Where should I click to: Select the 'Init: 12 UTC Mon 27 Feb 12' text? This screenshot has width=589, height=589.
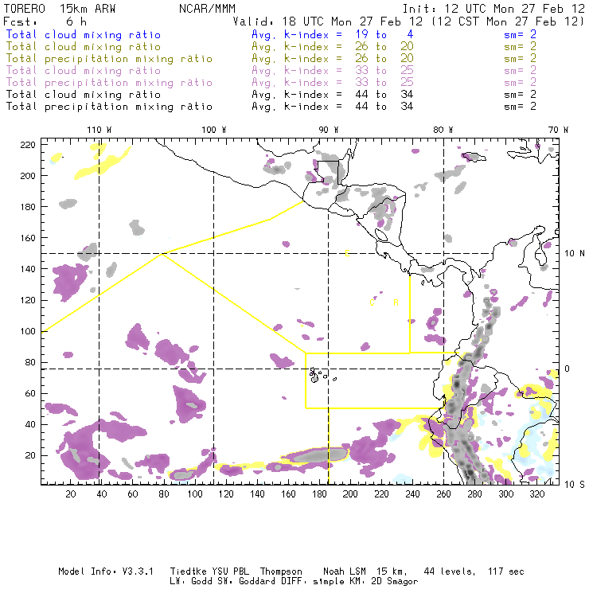pos(493,9)
